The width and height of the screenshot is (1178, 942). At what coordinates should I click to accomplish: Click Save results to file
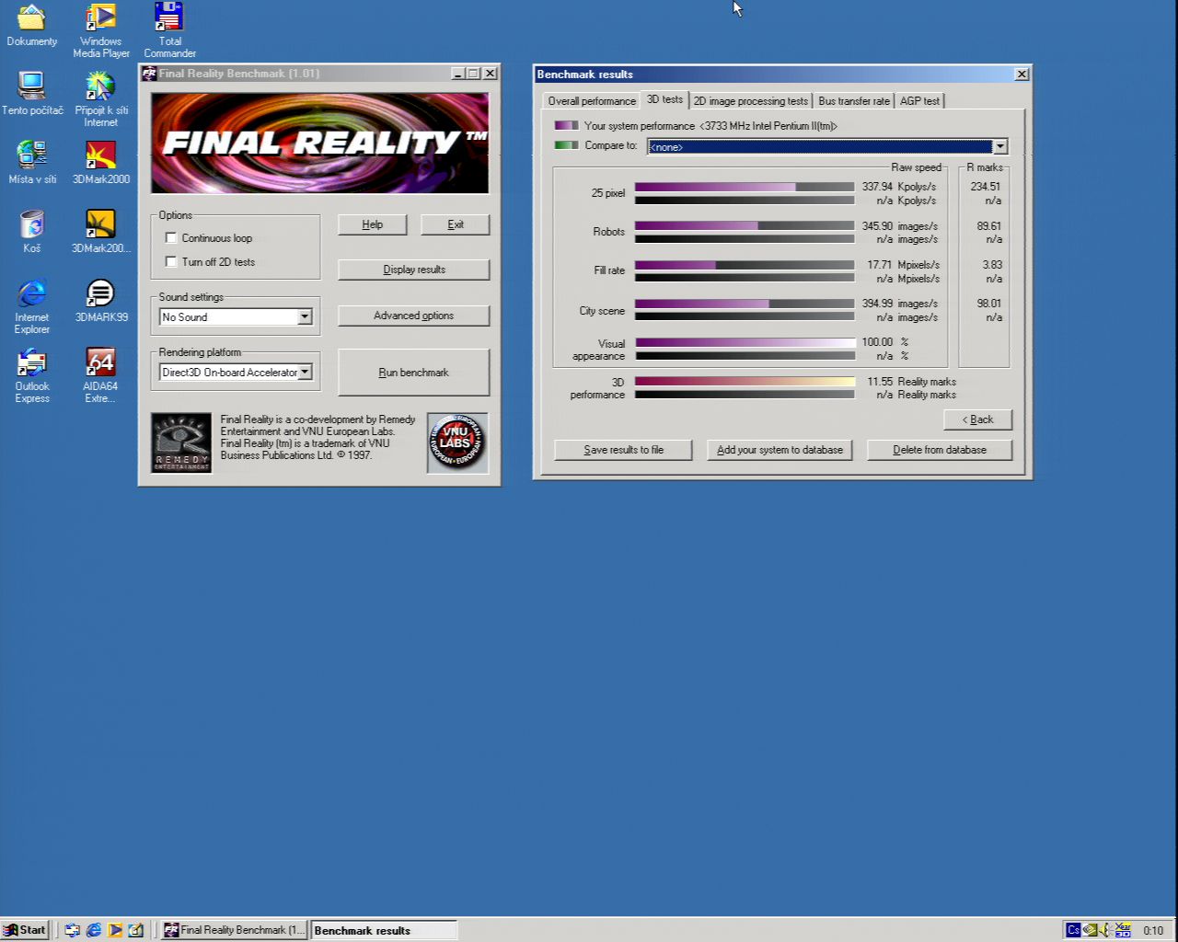(623, 450)
